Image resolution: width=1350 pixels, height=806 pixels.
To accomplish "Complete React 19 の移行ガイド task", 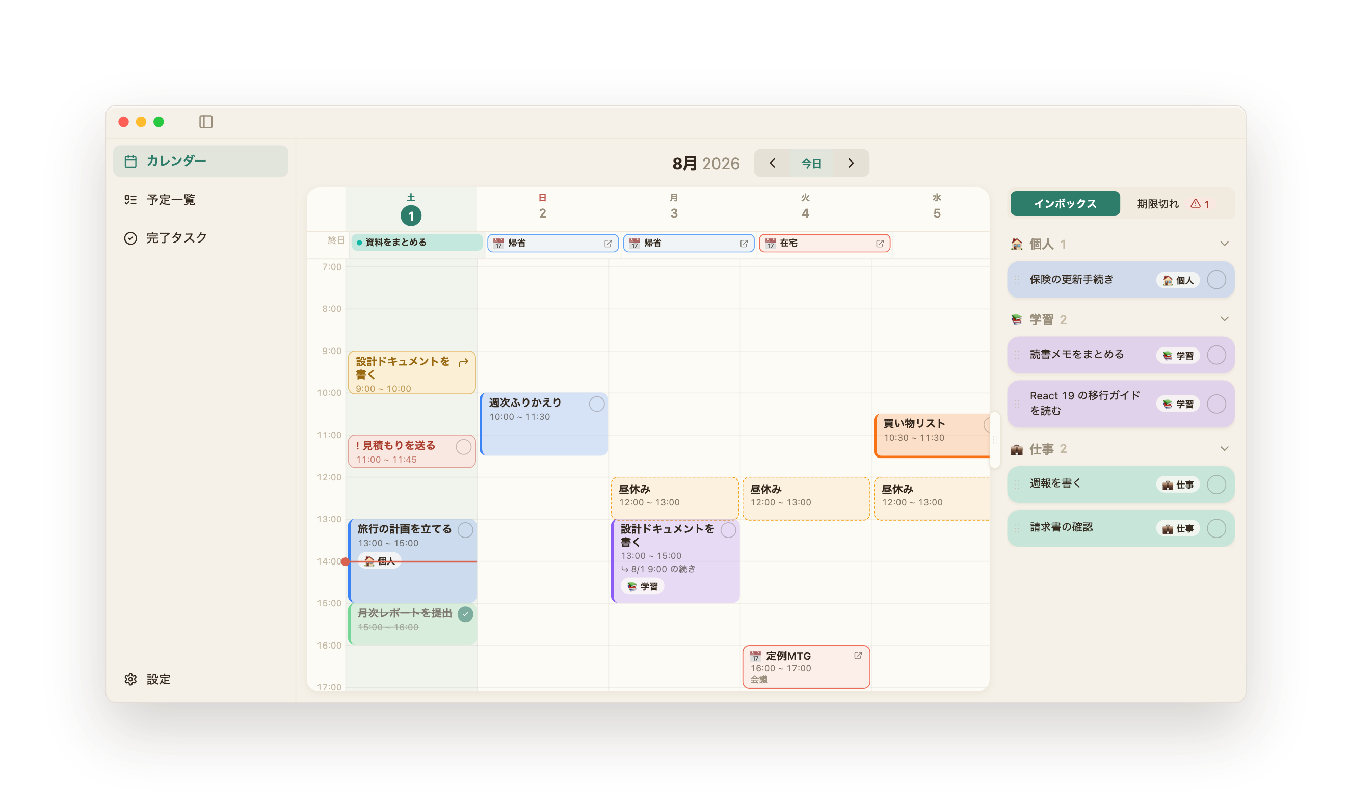I will coord(1216,404).
